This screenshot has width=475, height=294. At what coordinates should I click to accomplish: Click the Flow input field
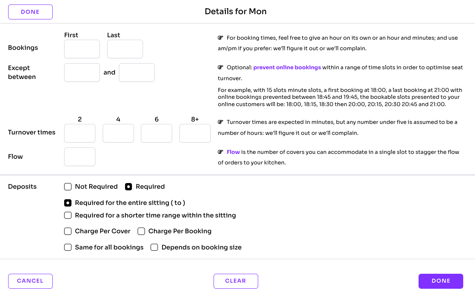tap(80, 157)
